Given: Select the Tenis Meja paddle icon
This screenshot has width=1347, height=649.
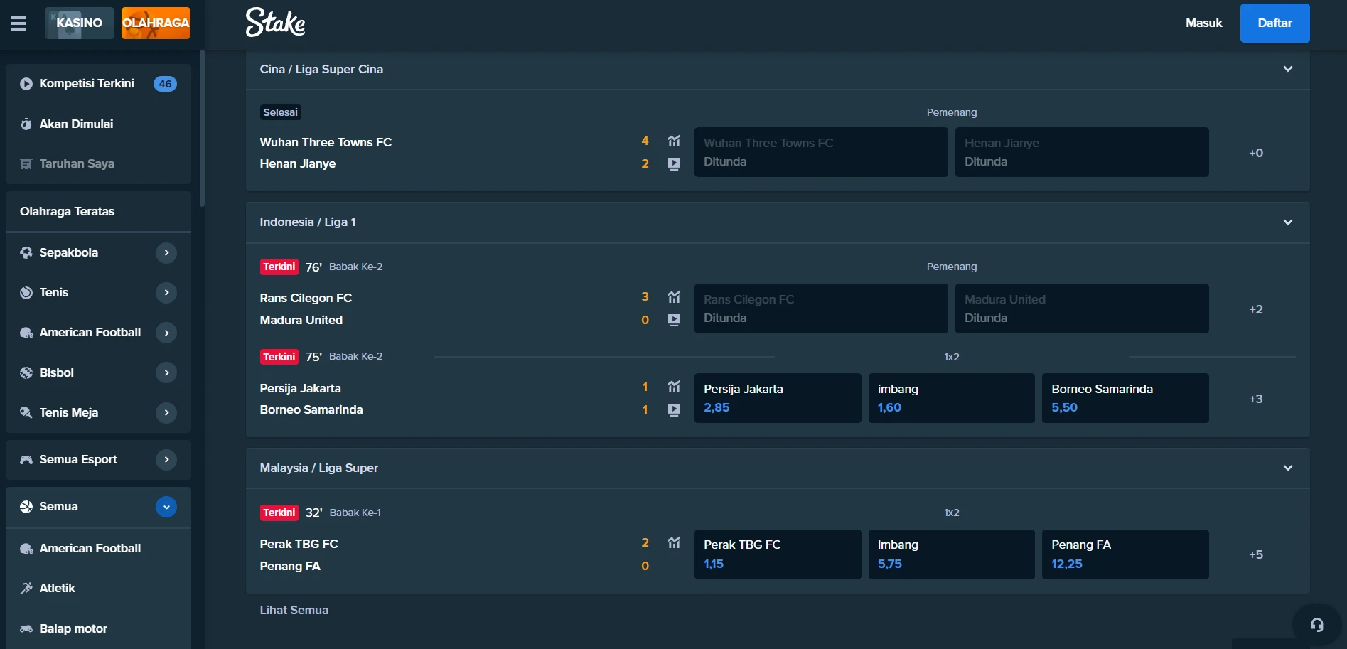Looking at the screenshot, I should click(26, 412).
